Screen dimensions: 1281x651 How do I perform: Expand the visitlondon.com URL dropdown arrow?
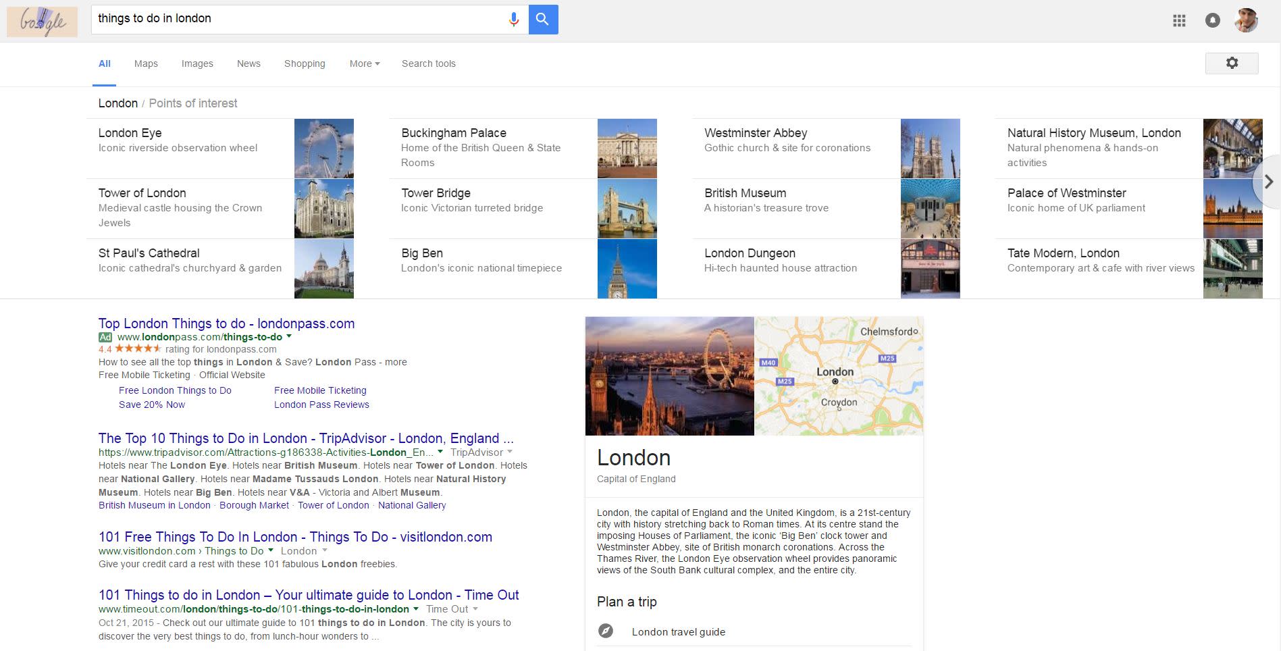[x=271, y=550]
